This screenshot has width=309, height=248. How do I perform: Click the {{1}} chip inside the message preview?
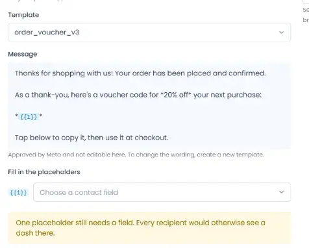pos(29,117)
